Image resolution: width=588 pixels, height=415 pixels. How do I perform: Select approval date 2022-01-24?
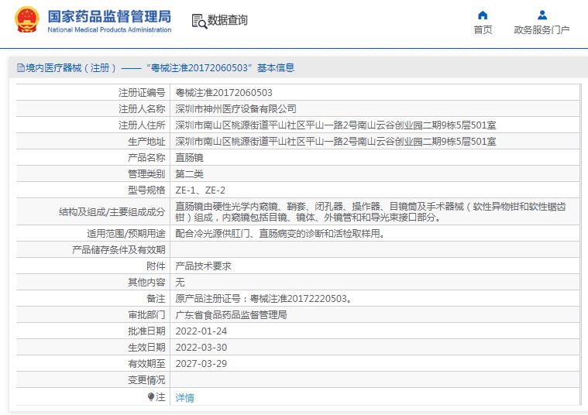[201, 331]
